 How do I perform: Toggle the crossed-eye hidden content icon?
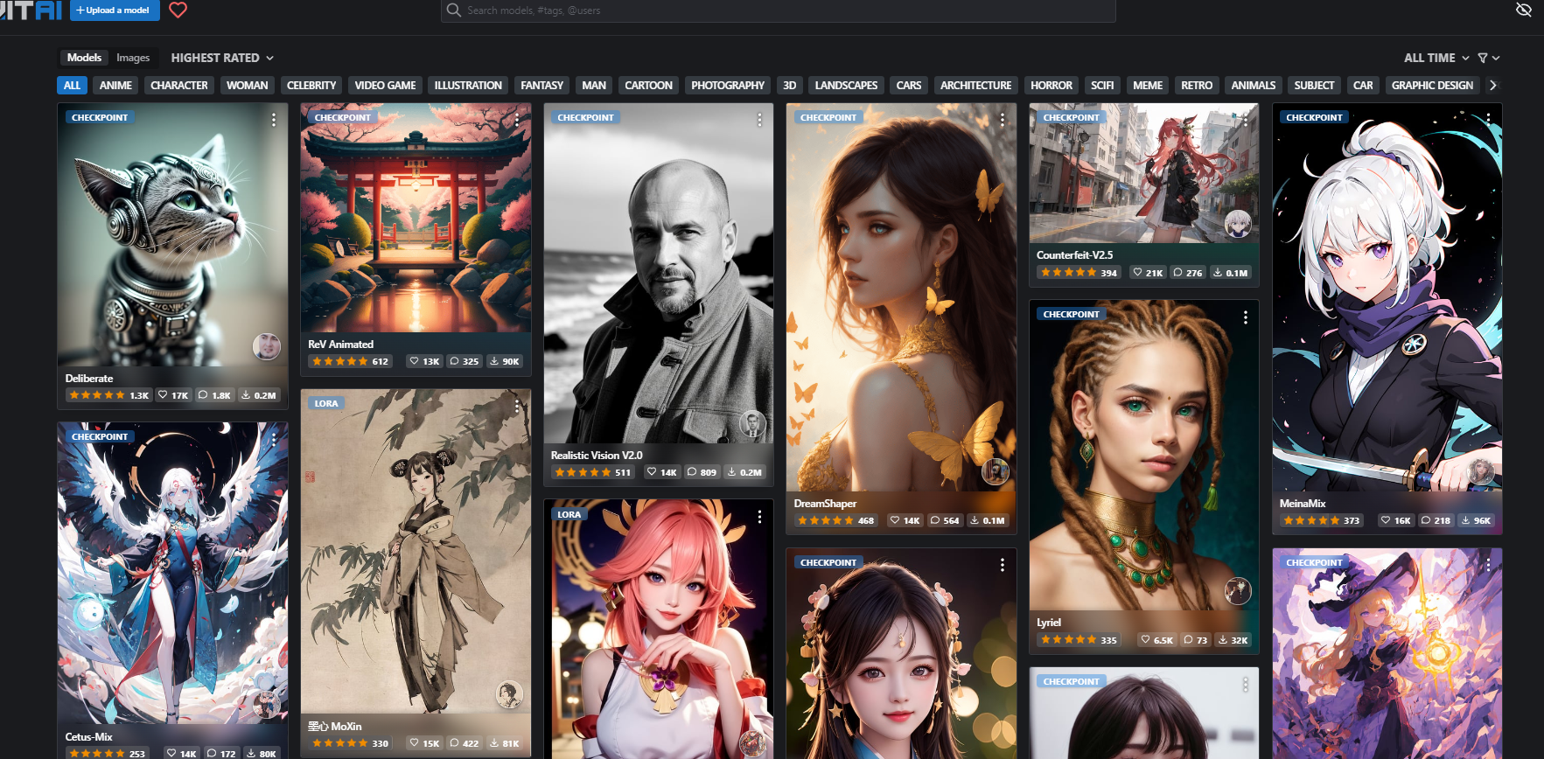point(1523,10)
